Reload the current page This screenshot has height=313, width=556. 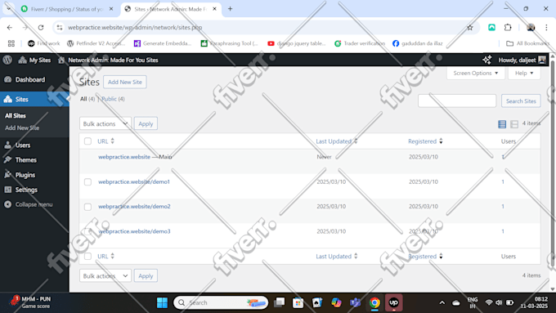41,27
